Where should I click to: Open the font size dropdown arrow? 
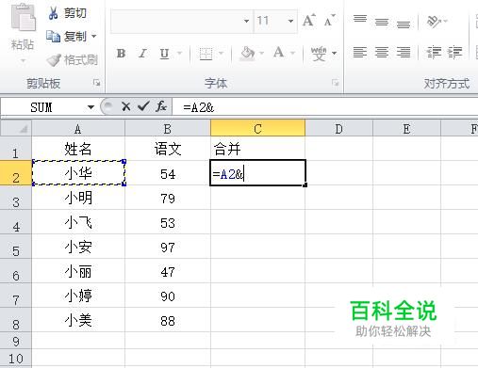coord(290,21)
